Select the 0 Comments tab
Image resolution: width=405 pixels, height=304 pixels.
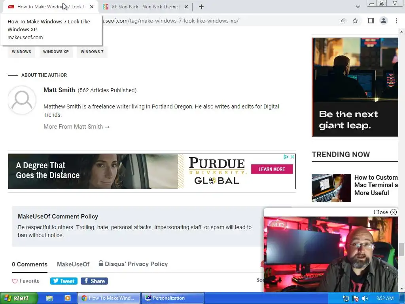tap(30, 264)
